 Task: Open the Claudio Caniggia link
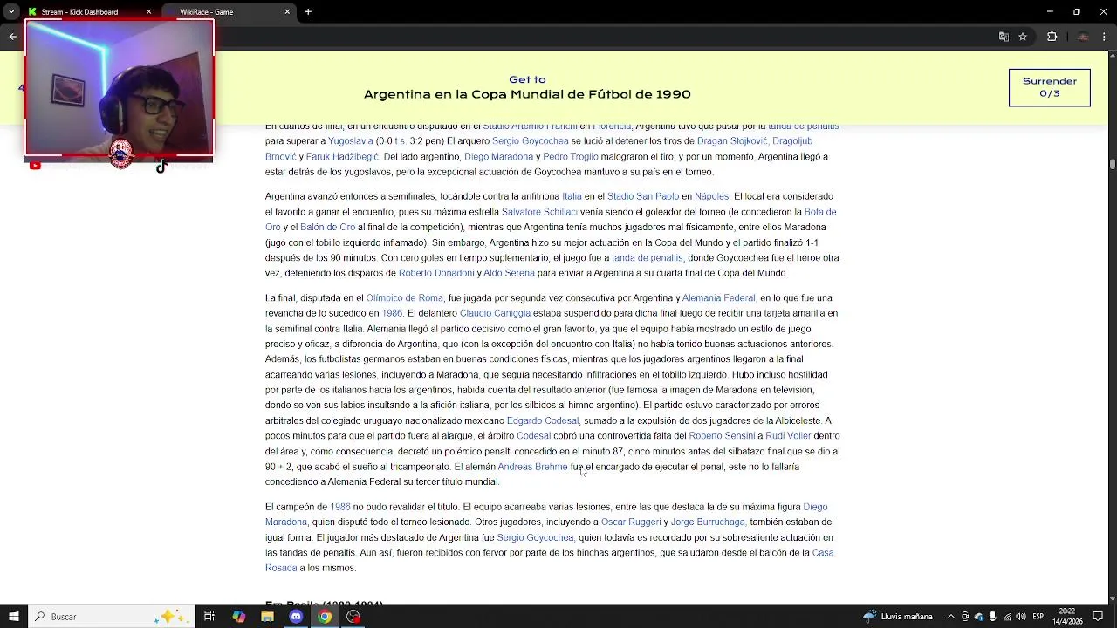495,314
